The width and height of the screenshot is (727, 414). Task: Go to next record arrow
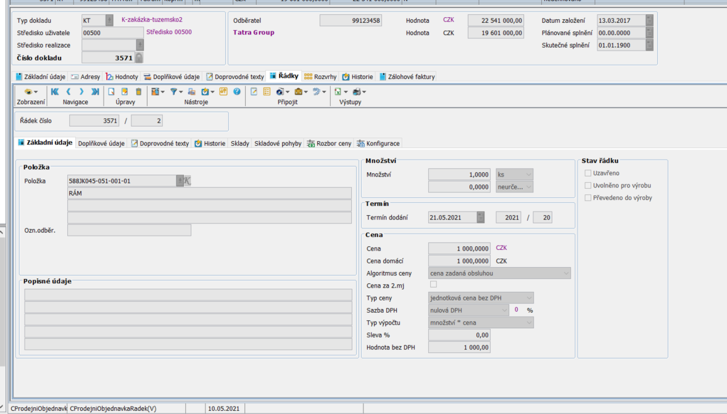pos(82,91)
